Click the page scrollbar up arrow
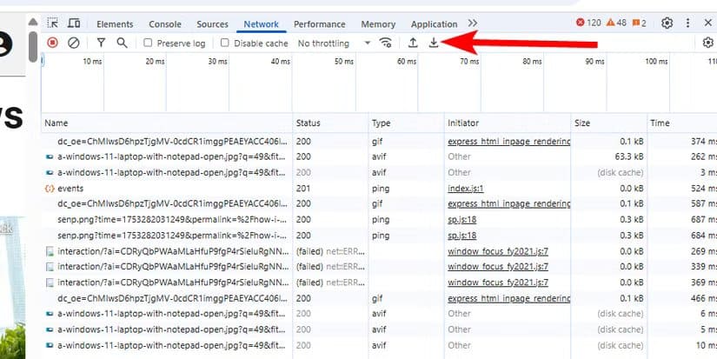 coord(33,22)
